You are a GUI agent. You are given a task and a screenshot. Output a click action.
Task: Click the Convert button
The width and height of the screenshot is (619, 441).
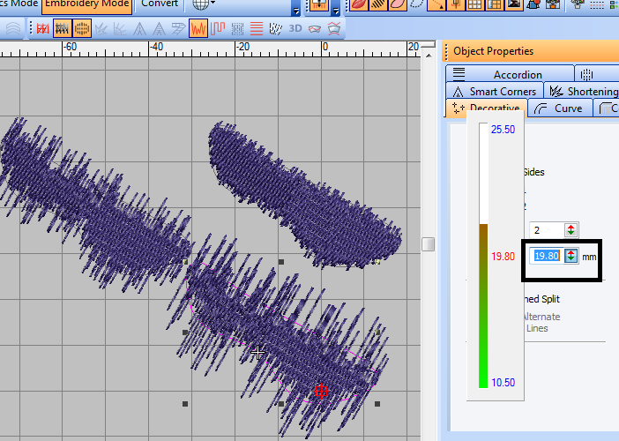pyautogui.click(x=159, y=4)
